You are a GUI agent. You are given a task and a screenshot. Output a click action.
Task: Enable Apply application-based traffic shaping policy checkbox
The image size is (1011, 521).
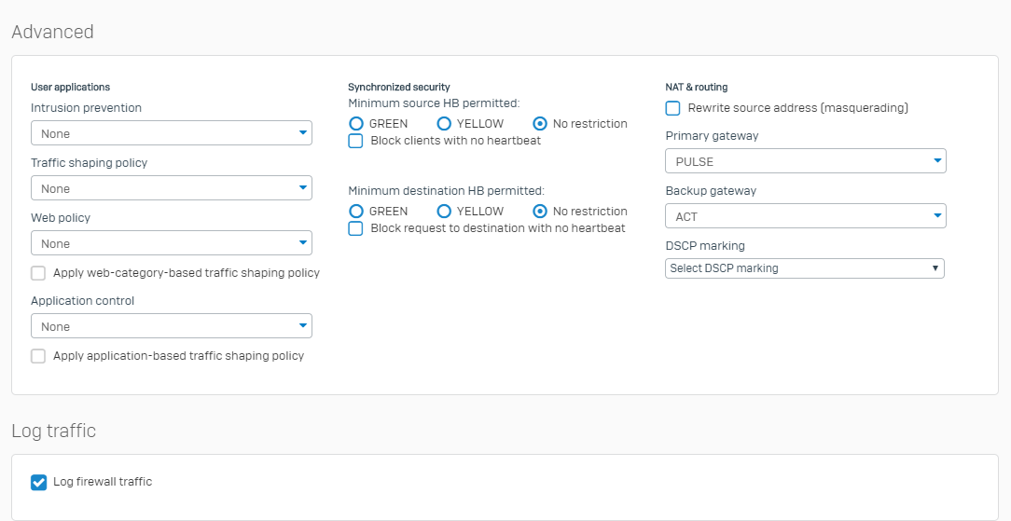coord(38,356)
